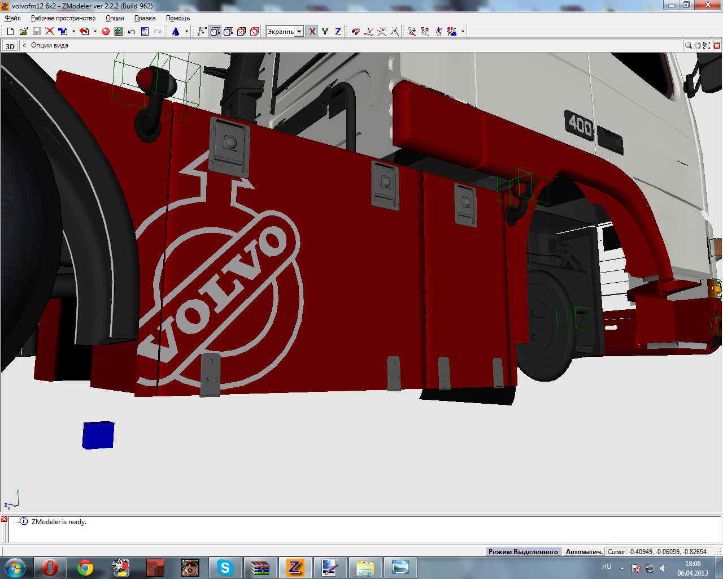Click the red flag with blue shape icon

point(452,32)
